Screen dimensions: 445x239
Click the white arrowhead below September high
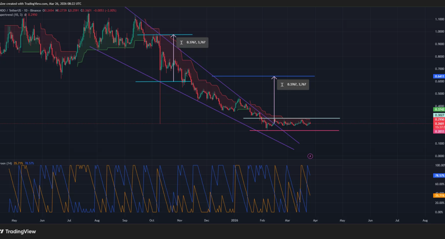pyautogui.click(x=174, y=37)
